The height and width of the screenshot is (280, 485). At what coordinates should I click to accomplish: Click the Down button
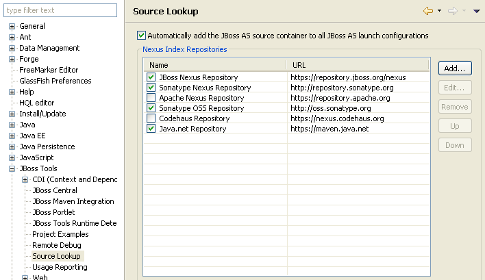pos(455,145)
